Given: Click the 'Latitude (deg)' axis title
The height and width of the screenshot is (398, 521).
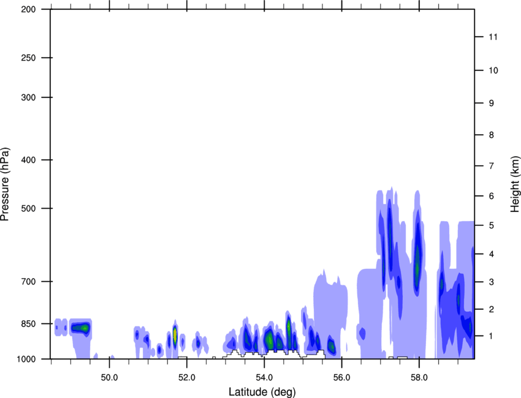Looking at the screenshot, I should (262, 392).
